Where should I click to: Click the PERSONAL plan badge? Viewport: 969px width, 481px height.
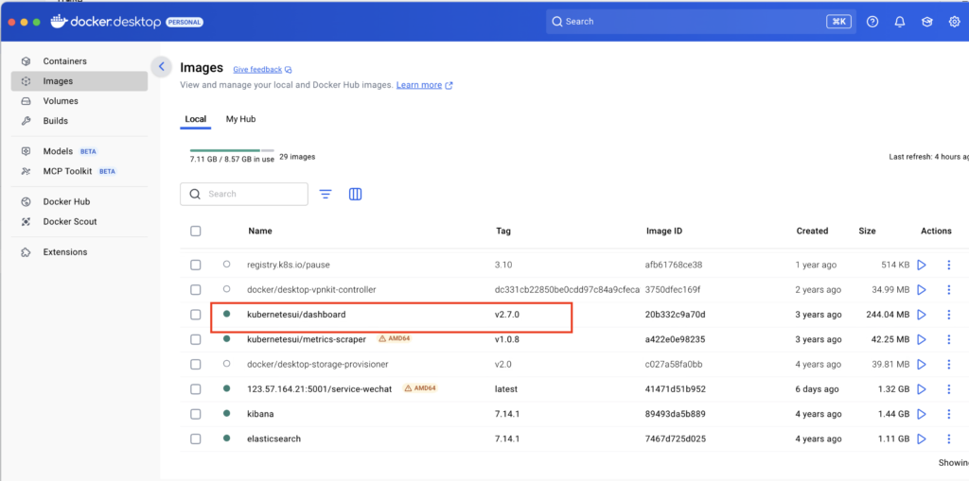coord(184,23)
